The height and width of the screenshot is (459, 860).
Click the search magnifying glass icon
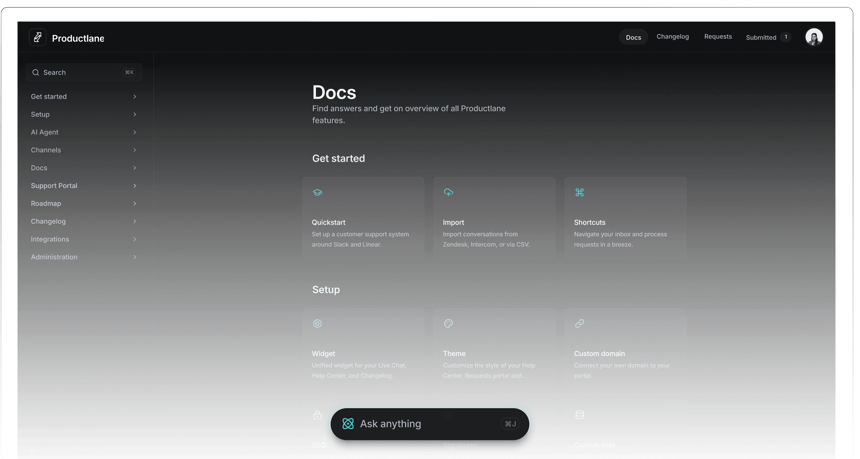pyautogui.click(x=36, y=72)
